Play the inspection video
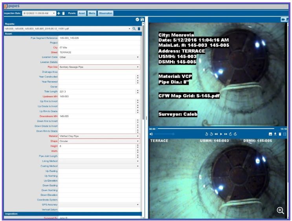Viewport: 292px width, 221px height. point(221,134)
